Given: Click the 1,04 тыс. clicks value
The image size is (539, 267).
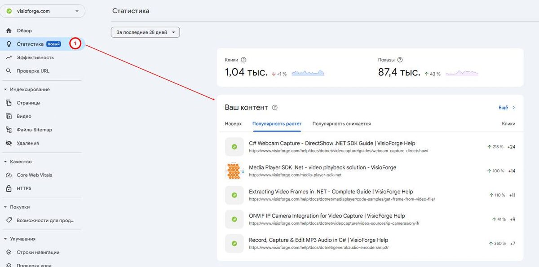Looking at the screenshot, I should coord(246,72).
